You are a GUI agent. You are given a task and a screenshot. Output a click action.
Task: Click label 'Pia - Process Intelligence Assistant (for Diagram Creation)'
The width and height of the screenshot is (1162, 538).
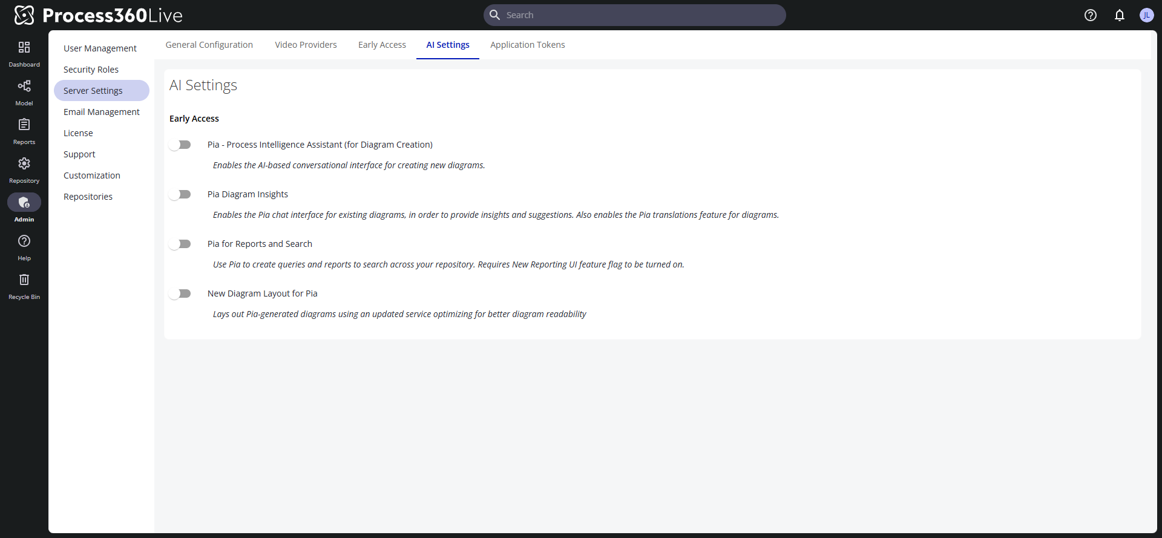[x=320, y=145]
